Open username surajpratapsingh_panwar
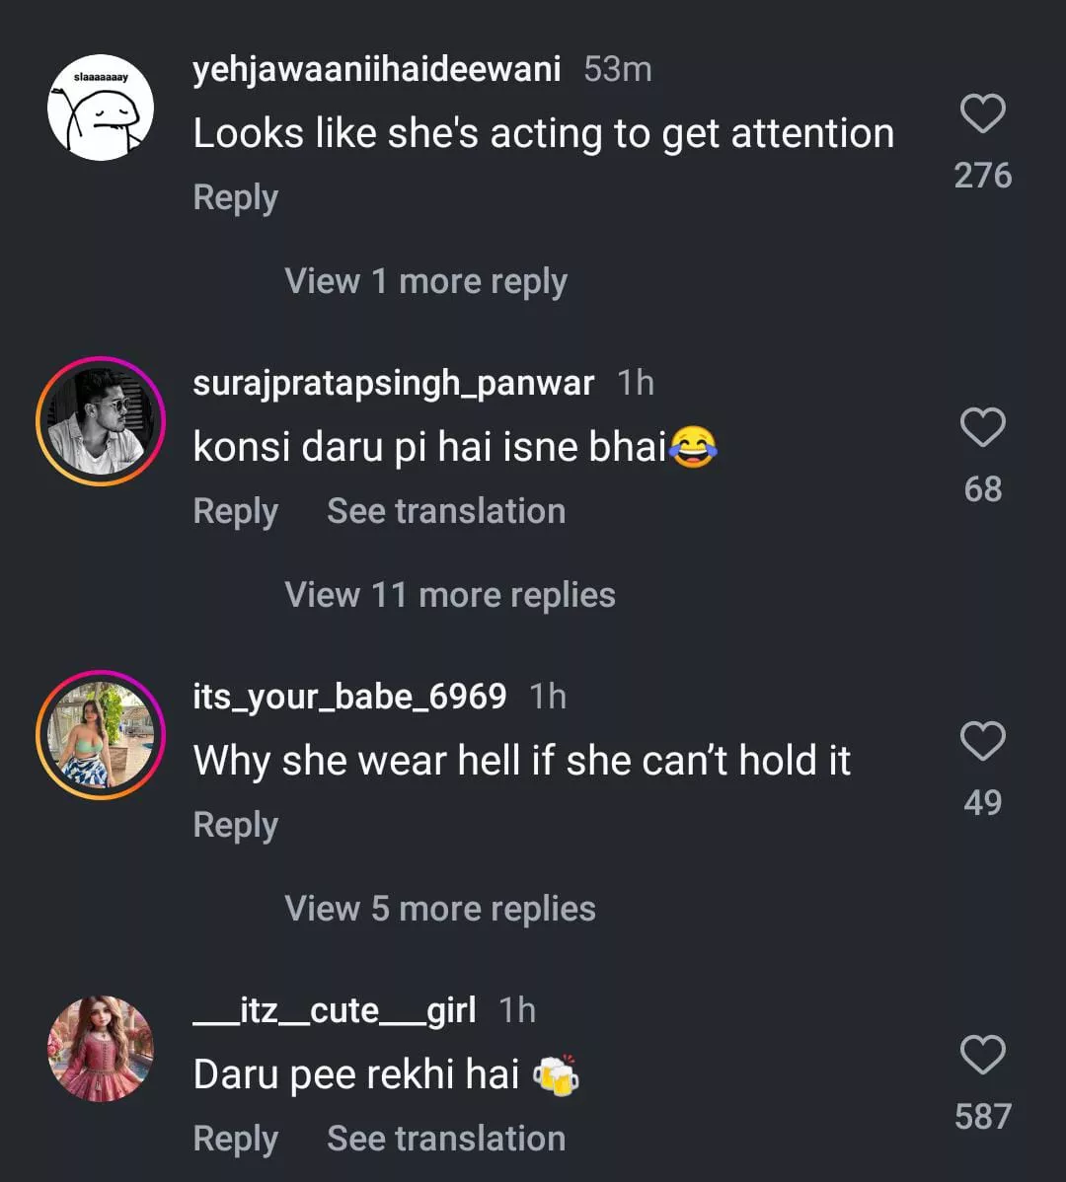The width and height of the screenshot is (1066, 1182). pos(393,383)
